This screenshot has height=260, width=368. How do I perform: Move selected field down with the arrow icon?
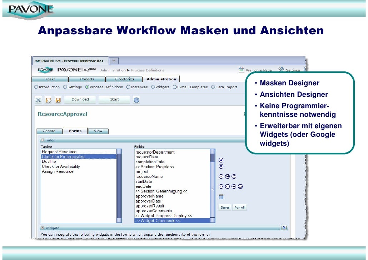coord(221,166)
